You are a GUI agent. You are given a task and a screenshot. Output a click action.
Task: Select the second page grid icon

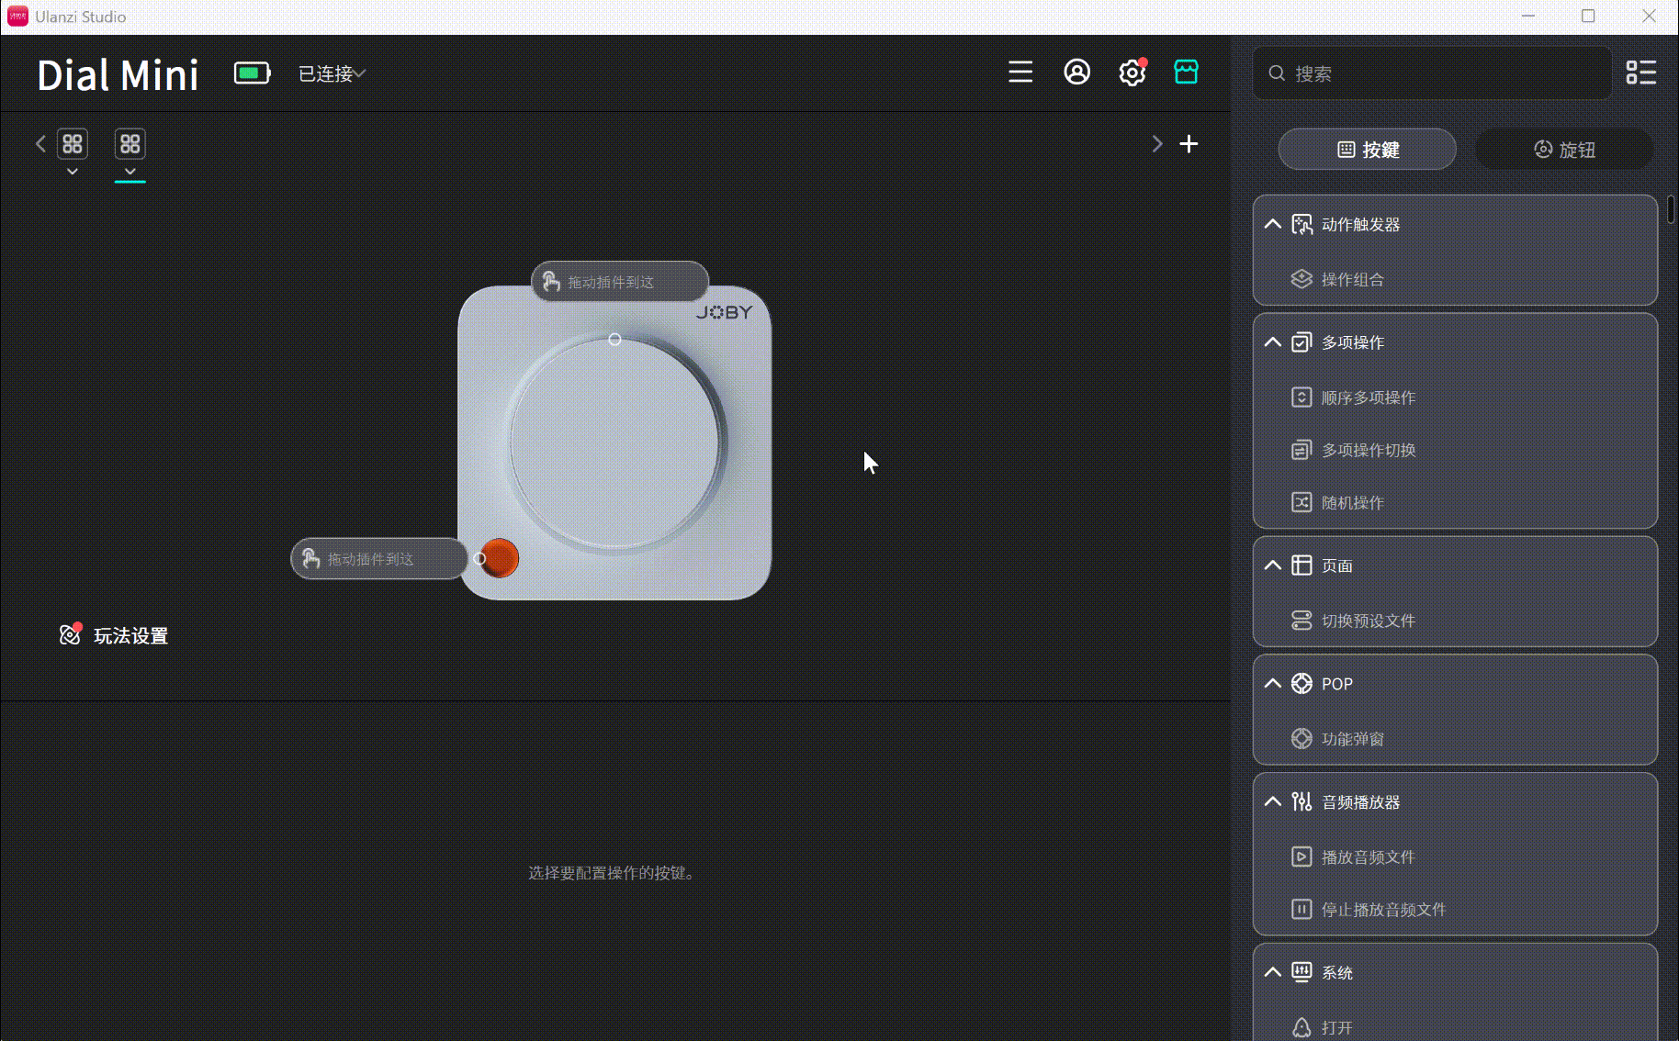tap(130, 143)
